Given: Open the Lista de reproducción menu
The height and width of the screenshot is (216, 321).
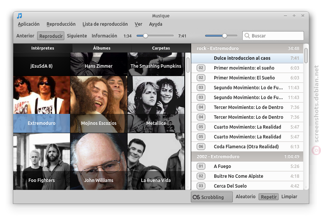Looking at the screenshot, I should [x=105, y=24].
